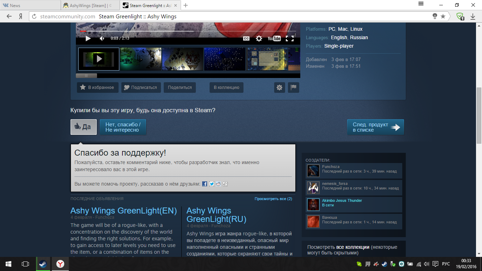Open the floating castle screenshot thumbnail
This screenshot has height=271, width=482.
183,59
